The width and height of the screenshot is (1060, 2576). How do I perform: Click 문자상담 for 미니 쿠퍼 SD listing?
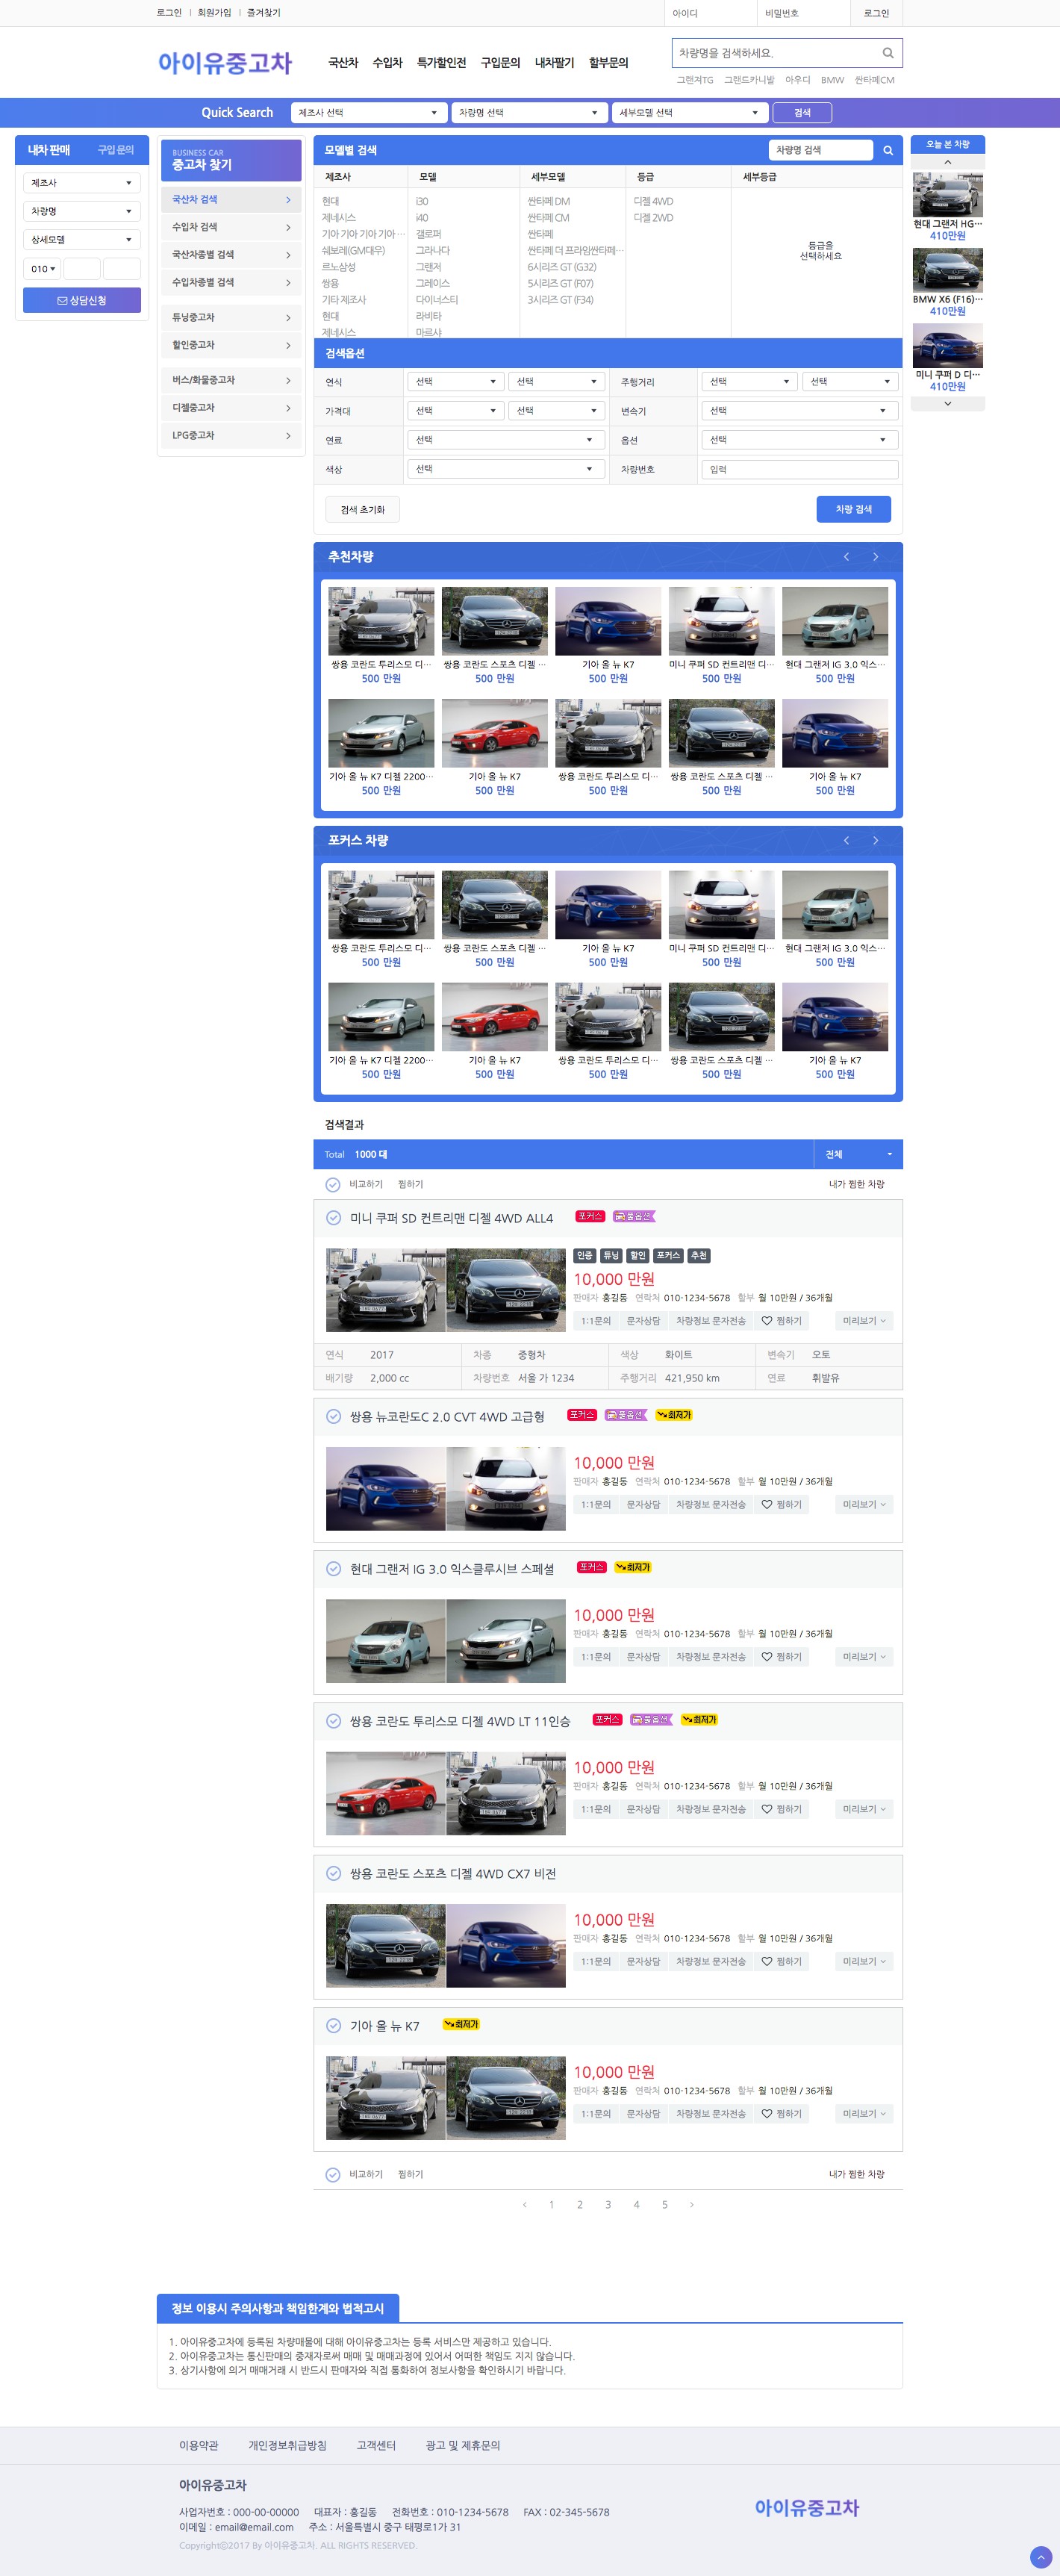643,1321
